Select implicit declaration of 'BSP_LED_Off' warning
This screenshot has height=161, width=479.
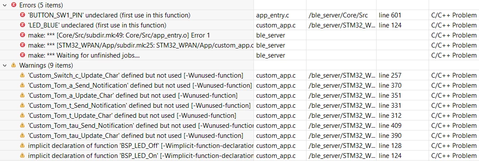(141, 145)
